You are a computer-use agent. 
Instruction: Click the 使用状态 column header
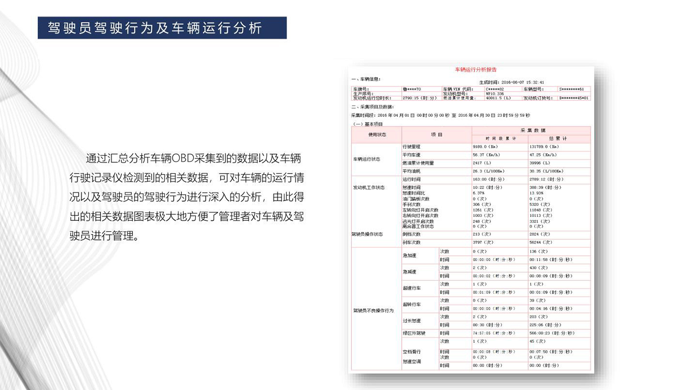376,134
